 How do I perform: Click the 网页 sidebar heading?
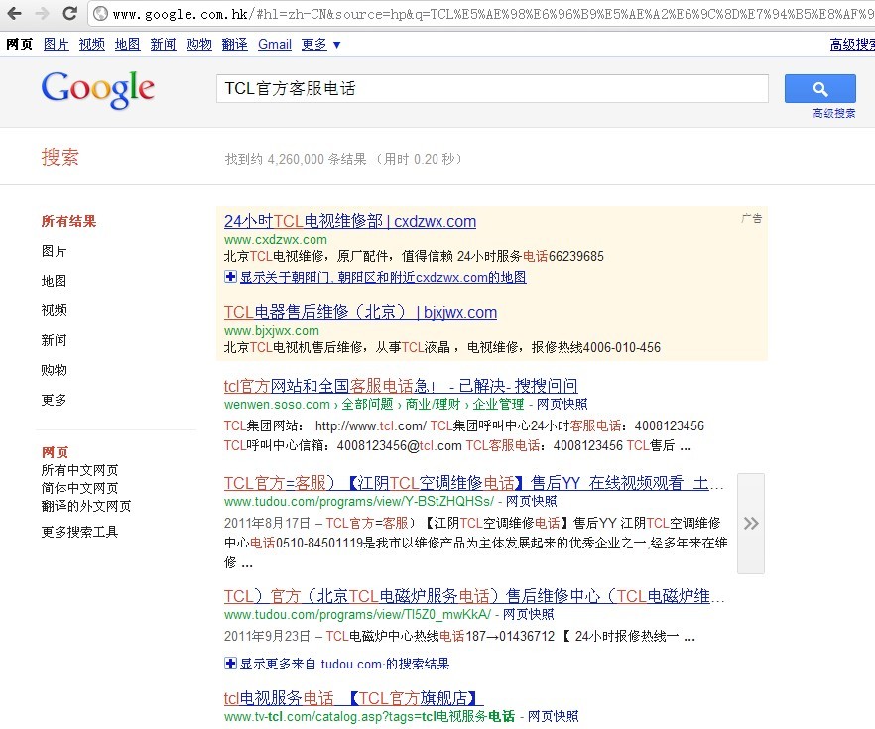point(55,452)
